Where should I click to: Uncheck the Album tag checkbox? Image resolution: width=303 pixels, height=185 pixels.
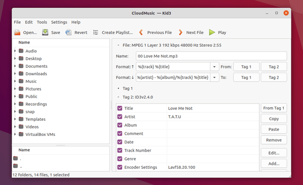click(x=120, y=125)
